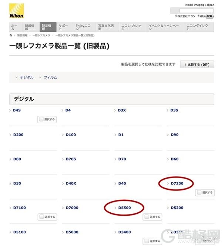Open the D80 product link
The image size is (222, 246).
17,159
